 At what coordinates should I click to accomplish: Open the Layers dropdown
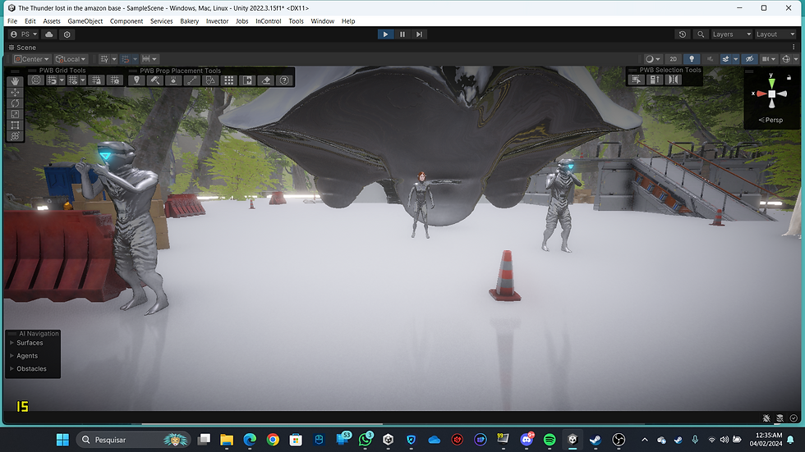pyautogui.click(x=732, y=34)
